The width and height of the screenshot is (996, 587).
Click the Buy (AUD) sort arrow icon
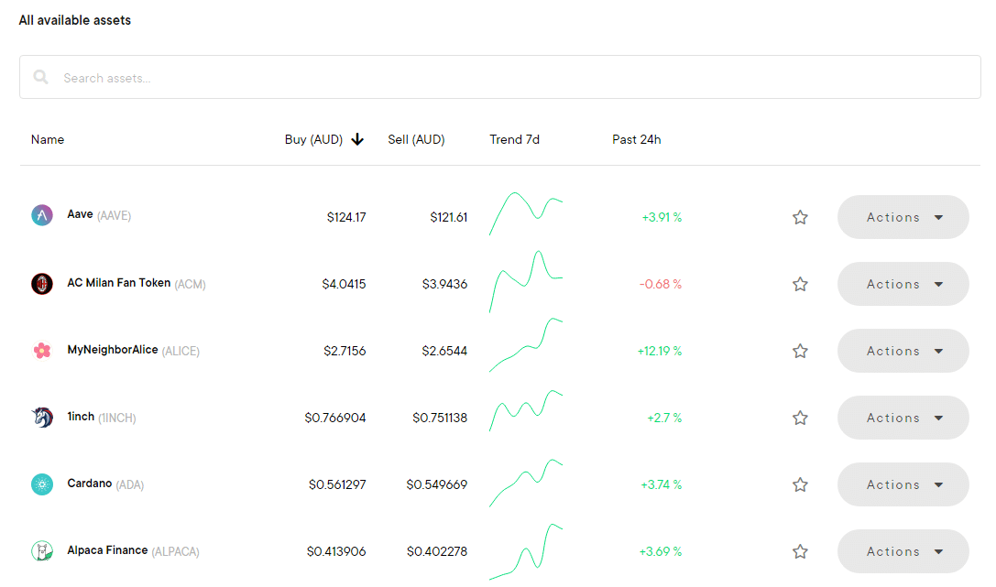point(357,139)
